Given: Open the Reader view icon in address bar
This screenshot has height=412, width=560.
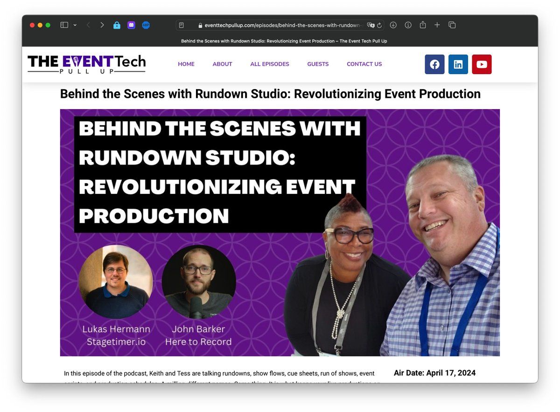Looking at the screenshot, I should coord(182,25).
